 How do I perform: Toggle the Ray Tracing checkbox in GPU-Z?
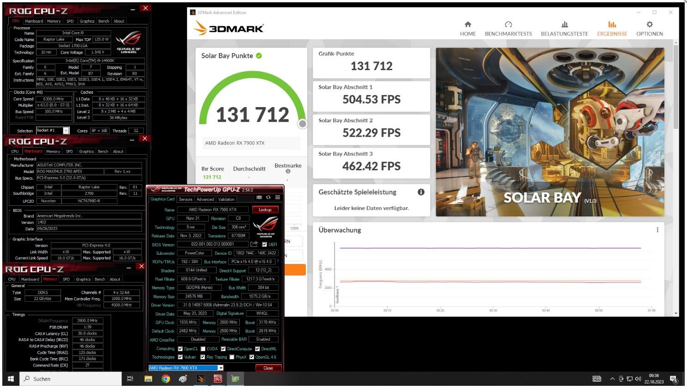pos(202,357)
